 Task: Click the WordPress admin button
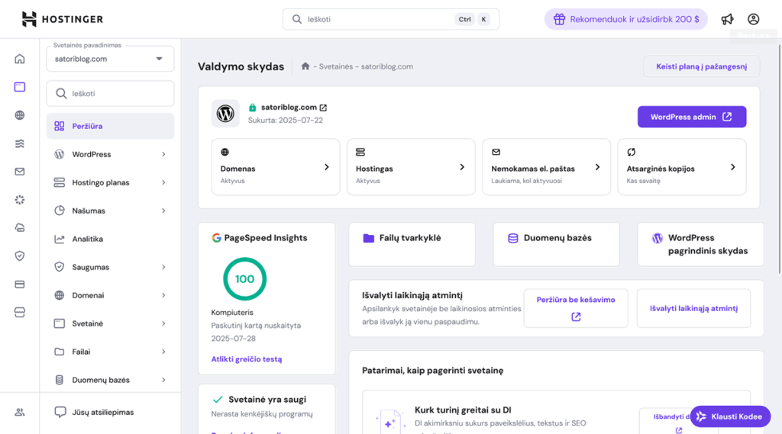coord(692,117)
